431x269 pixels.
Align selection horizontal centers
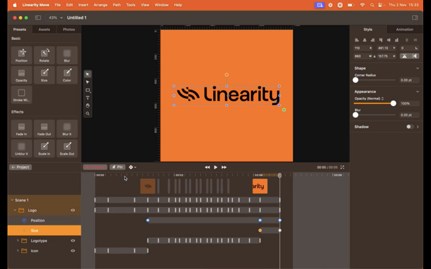pyautogui.click(x=365, y=40)
